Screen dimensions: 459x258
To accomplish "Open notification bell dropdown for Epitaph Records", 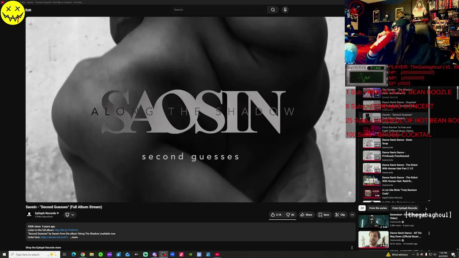I will point(70,215).
